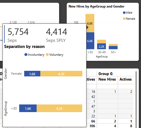Click the Male legend color dot

pyautogui.click(x=124, y=13)
